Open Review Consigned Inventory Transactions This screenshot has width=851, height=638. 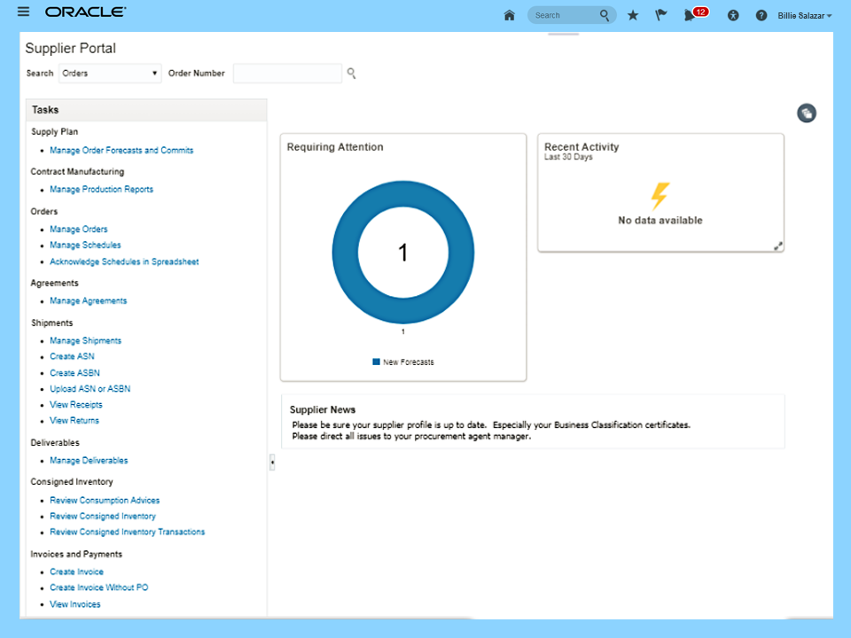tap(128, 532)
